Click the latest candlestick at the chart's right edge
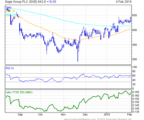Image resolution: width=144 pixels, height=120 pixels. [x=130, y=19]
